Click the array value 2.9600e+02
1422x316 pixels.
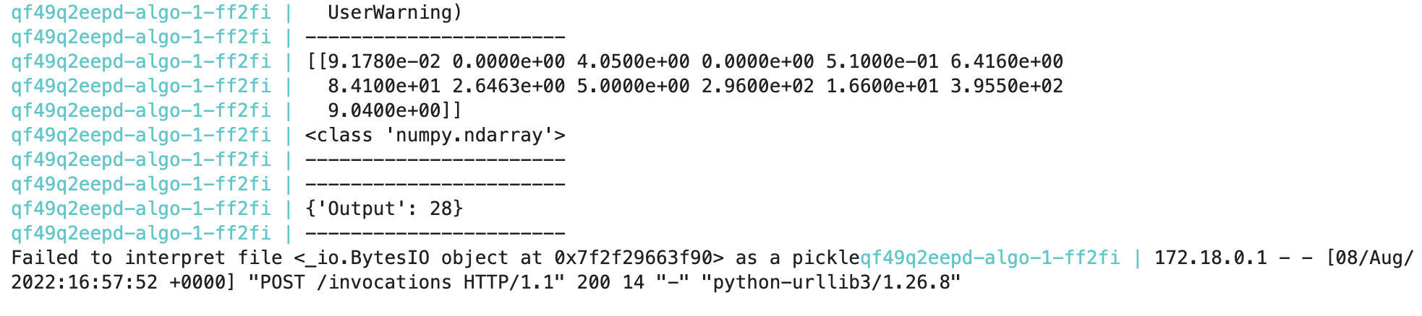(757, 86)
